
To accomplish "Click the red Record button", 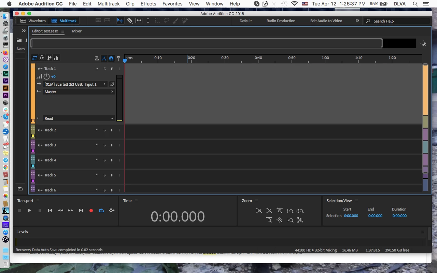I will [91, 211].
